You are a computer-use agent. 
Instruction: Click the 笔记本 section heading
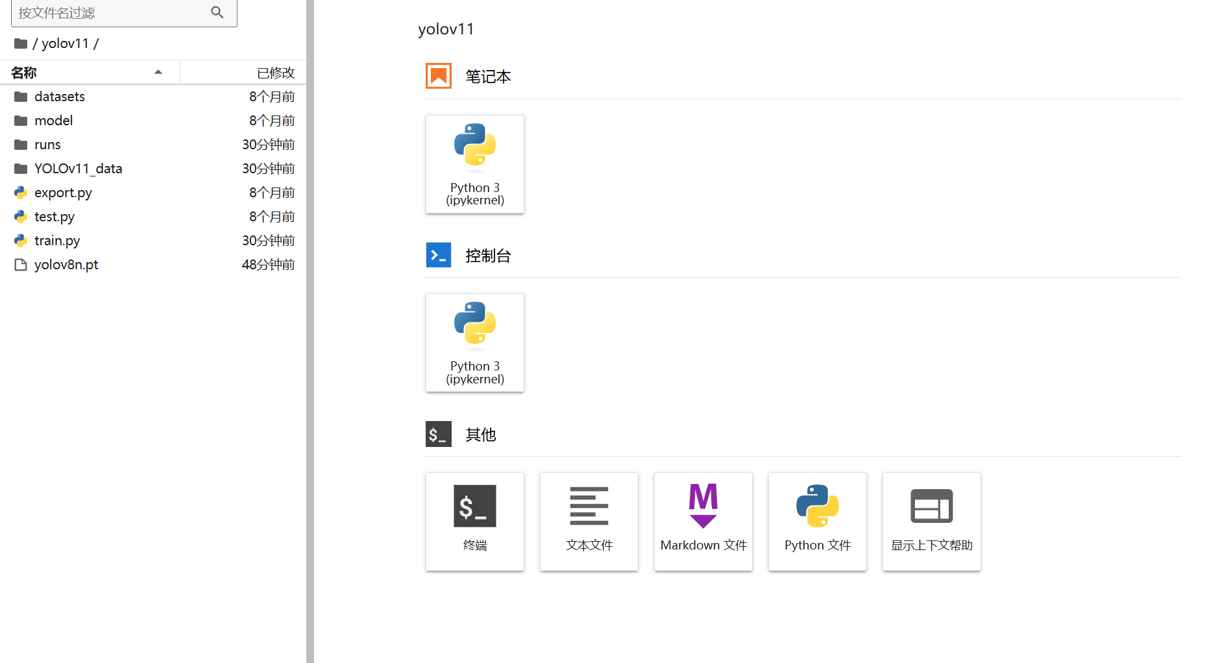pos(488,77)
